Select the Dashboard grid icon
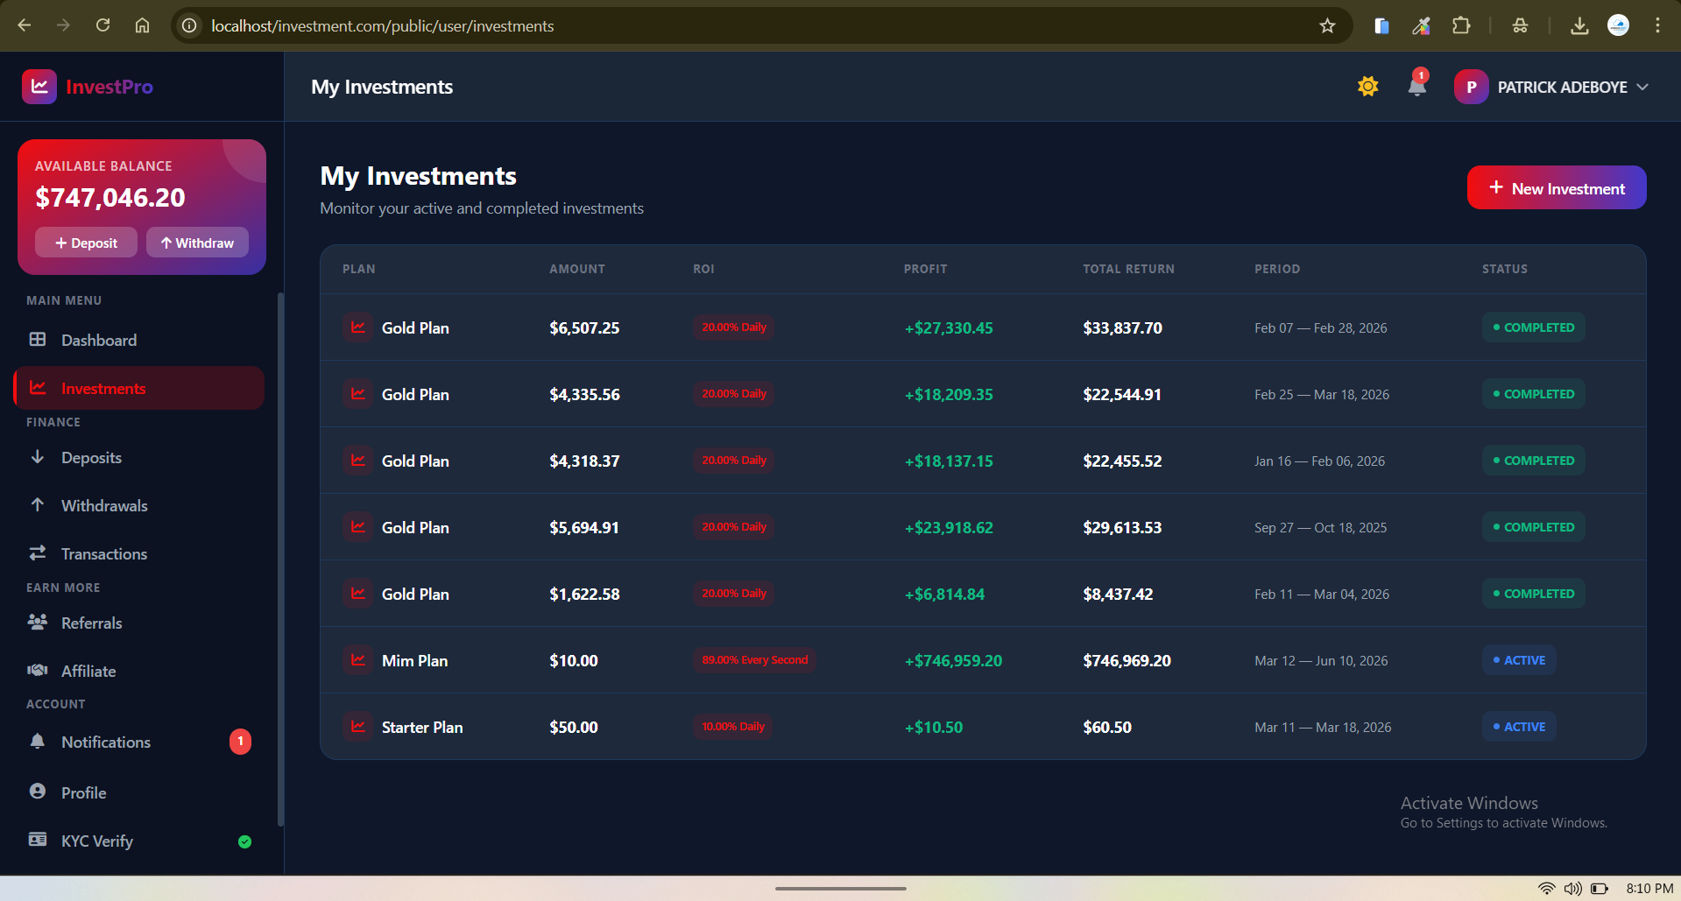Image resolution: width=1681 pixels, height=901 pixels. pyautogui.click(x=37, y=340)
